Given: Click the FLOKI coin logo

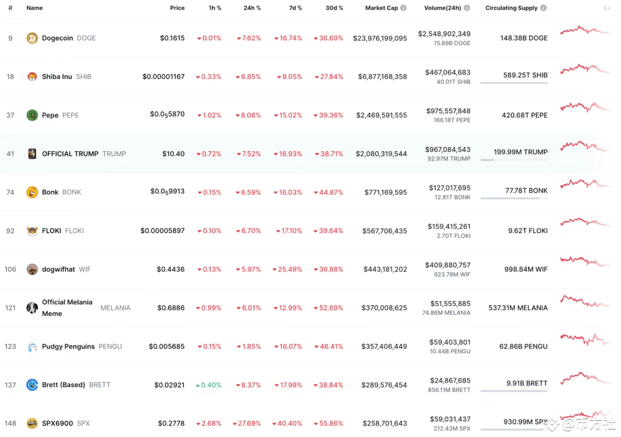Looking at the screenshot, I should pyautogui.click(x=32, y=231).
